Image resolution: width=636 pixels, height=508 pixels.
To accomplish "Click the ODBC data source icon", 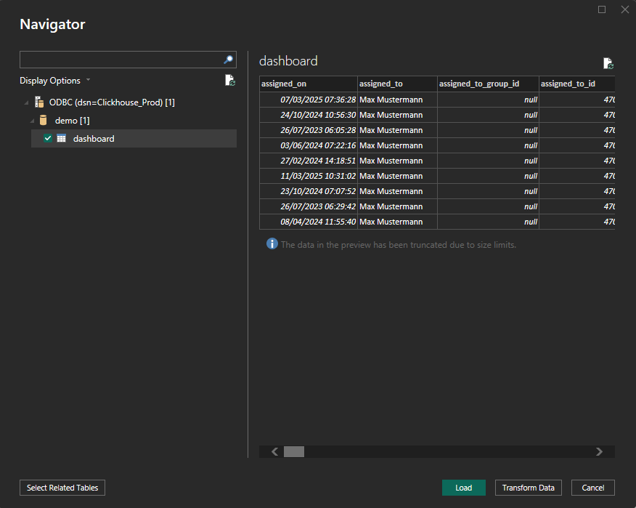I will (x=39, y=102).
